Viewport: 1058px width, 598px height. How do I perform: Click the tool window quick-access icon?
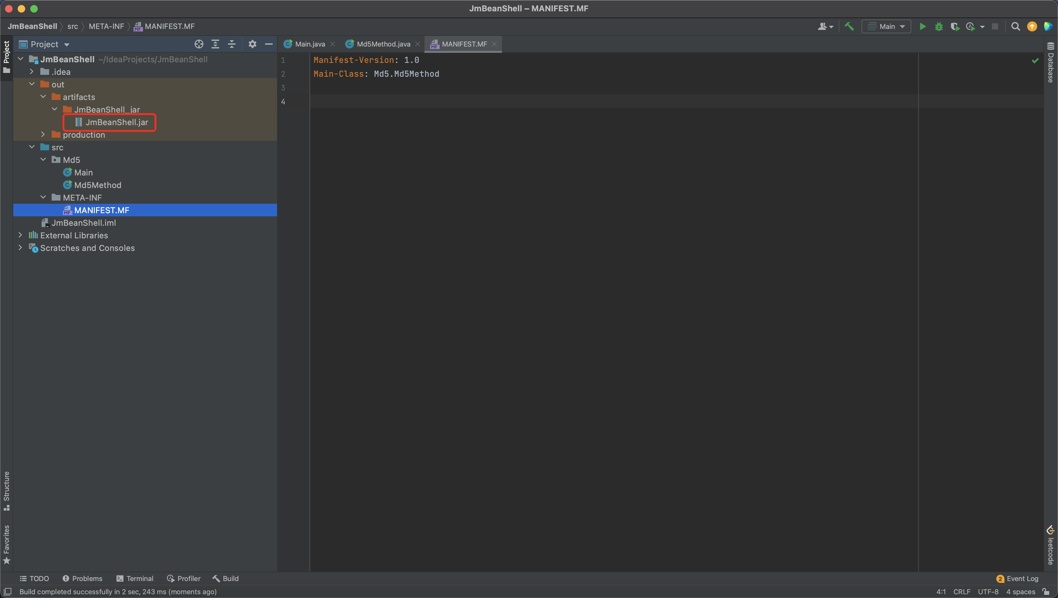click(8, 591)
